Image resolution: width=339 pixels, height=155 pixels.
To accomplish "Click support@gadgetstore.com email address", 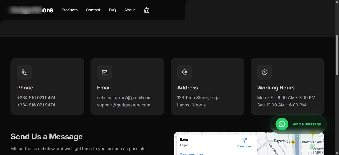I will point(124,105).
